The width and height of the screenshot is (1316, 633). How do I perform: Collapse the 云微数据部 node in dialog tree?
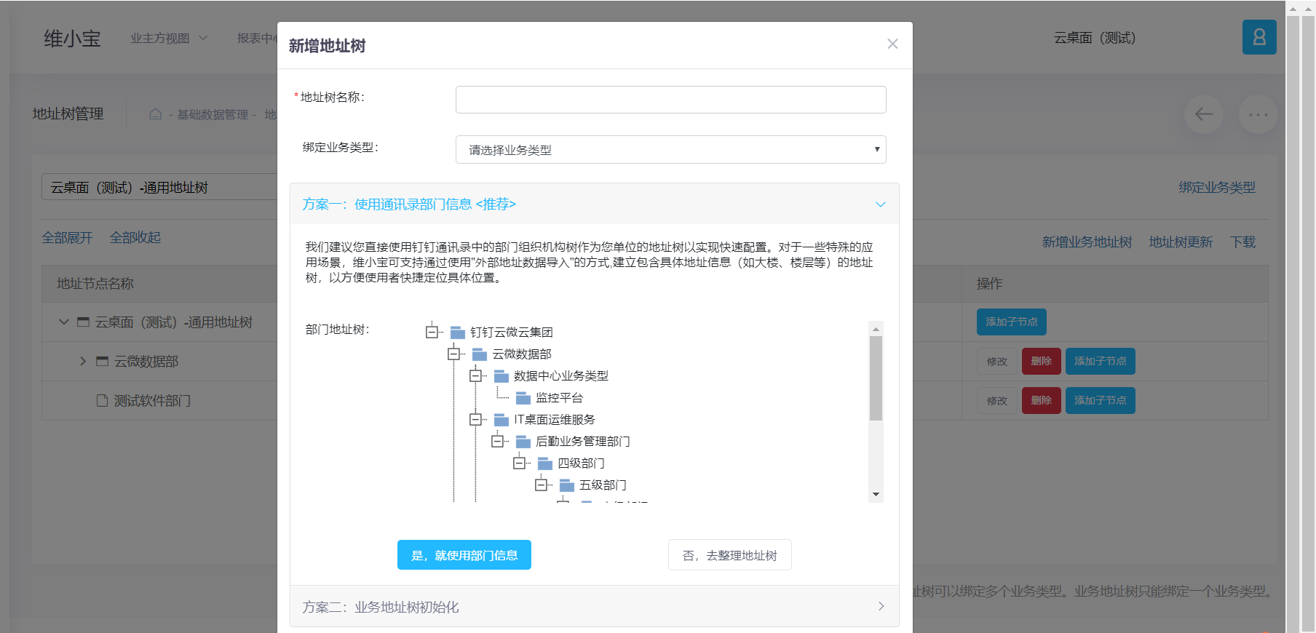453,354
